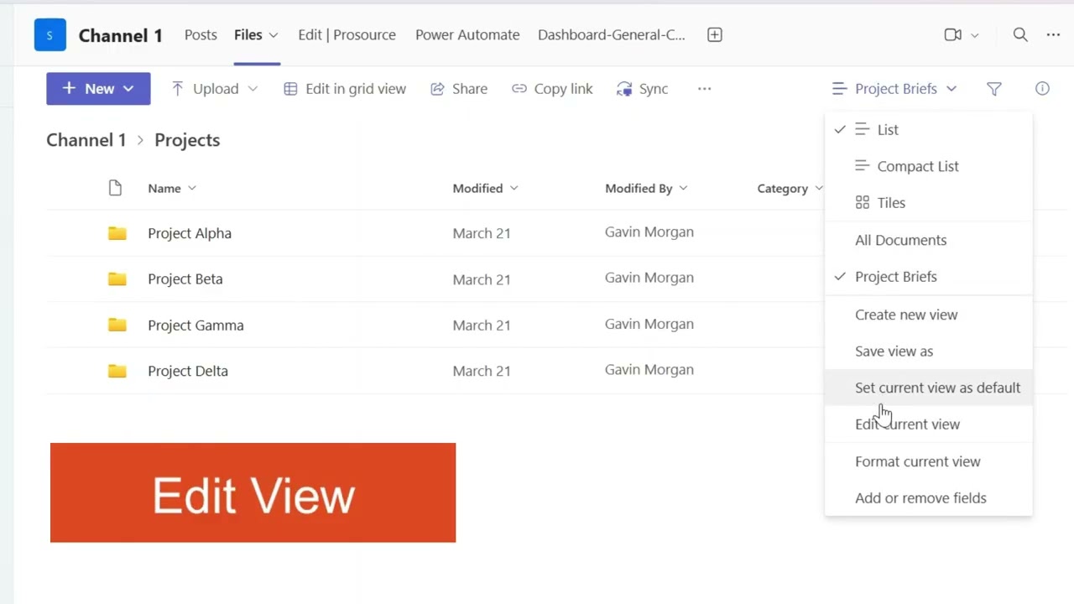
Task: Open the Name column sort menu
Action: (x=172, y=188)
